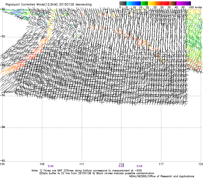Click the 'NOAA/NESDIS/Office of Research and Applications' credit
The image size is (203, 178).
(162, 176)
